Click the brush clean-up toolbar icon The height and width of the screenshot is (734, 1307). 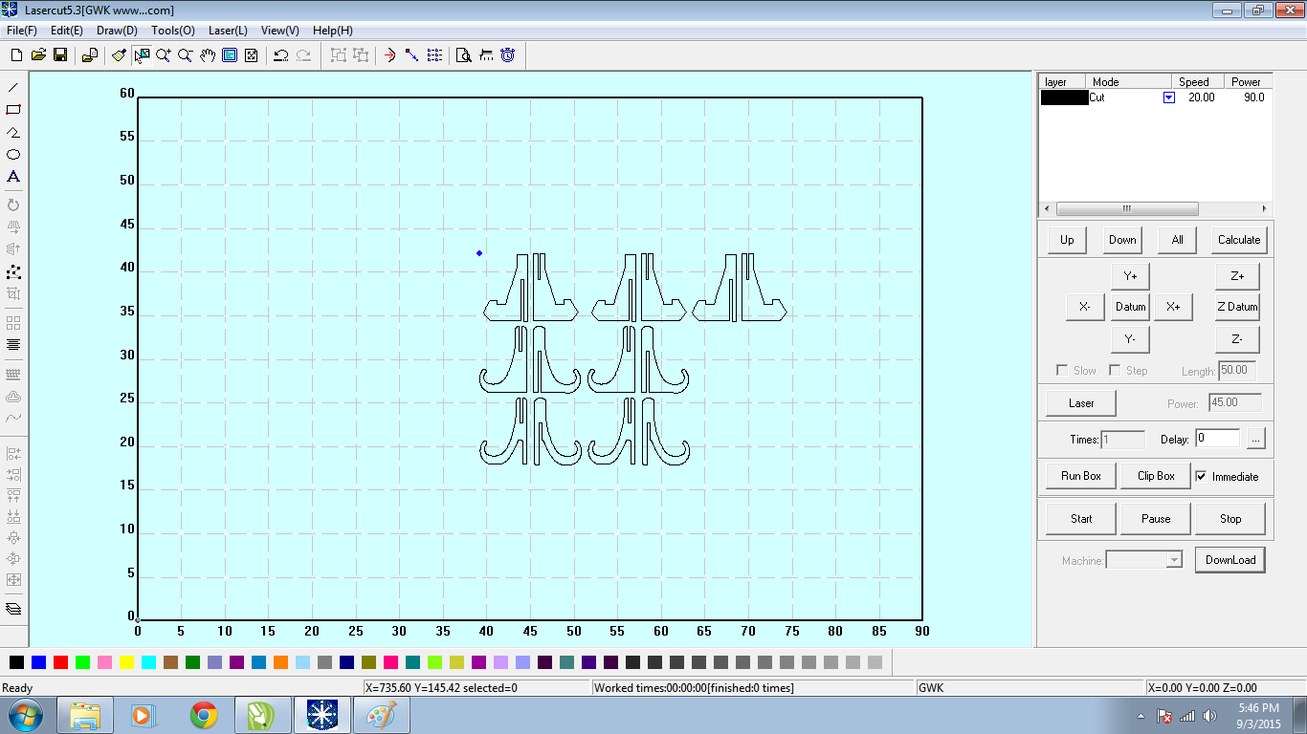(x=119, y=55)
